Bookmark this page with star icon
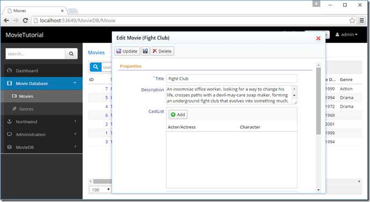This screenshot has width=370, height=202. pyautogui.click(x=352, y=20)
